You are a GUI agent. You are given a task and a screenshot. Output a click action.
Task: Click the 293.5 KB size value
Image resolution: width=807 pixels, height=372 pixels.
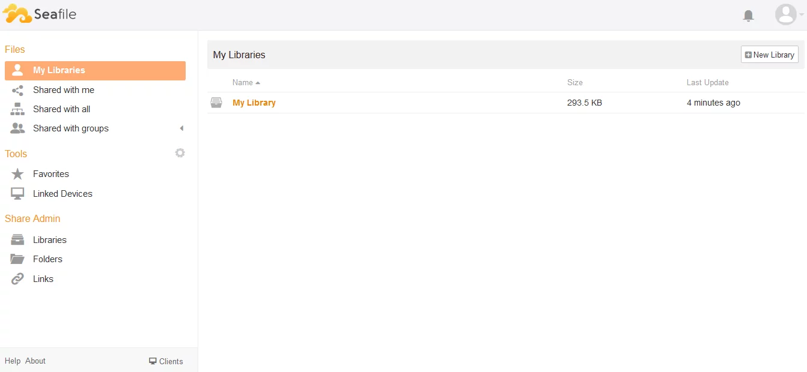585,103
